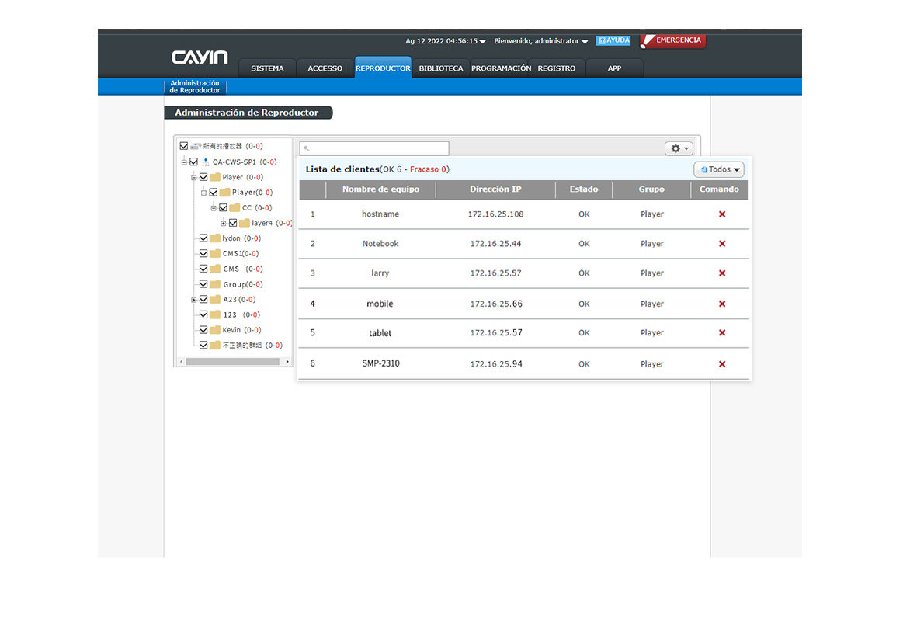Open the REGISTRO tab

point(557,68)
